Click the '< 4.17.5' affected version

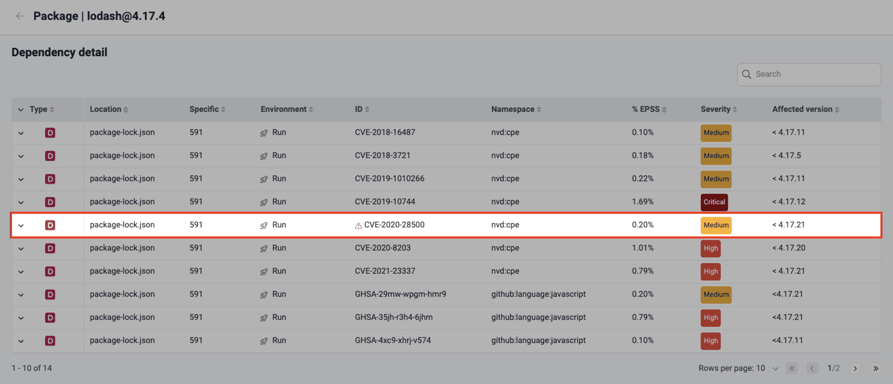pos(786,156)
